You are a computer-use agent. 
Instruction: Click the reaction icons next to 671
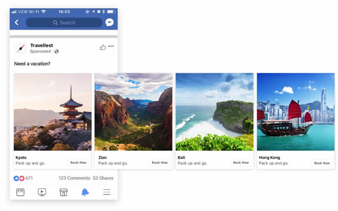pyautogui.click(x=19, y=178)
